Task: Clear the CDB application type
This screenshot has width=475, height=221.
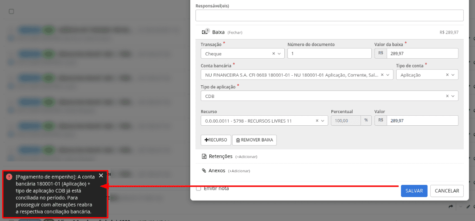Action: (448, 96)
